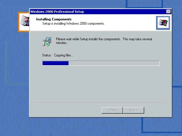The image size is (182, 136).
Task: Click the computer and CD setup icon
Action: [47, 42]
